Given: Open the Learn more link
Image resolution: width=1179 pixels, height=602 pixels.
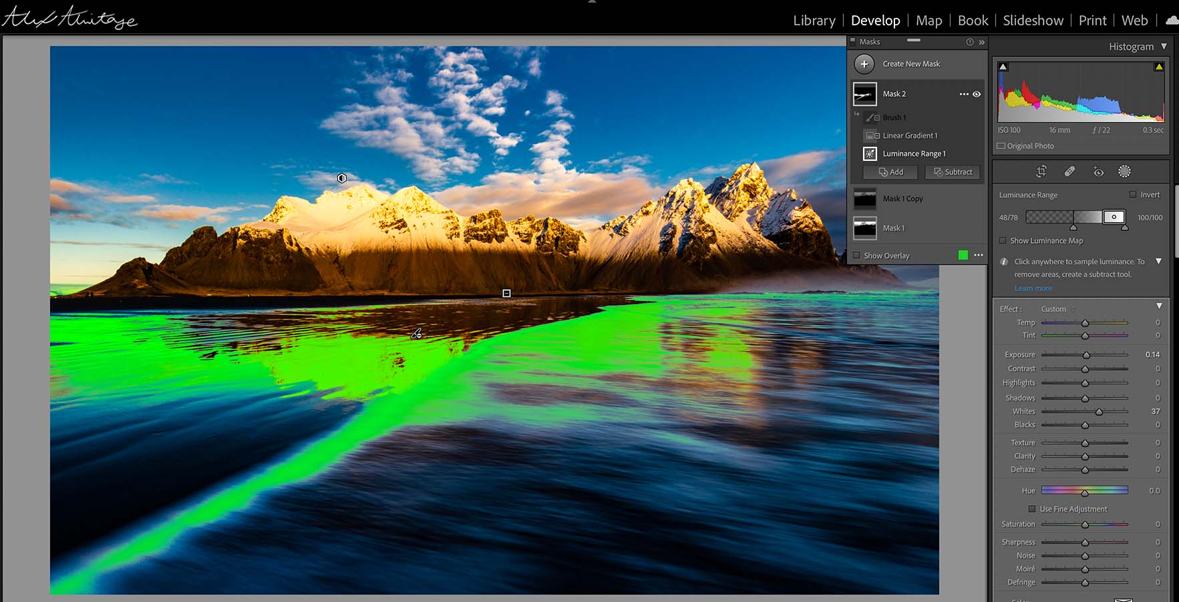Looking at the screenshot, I should pyautogui.click(x=1033, y=288).
